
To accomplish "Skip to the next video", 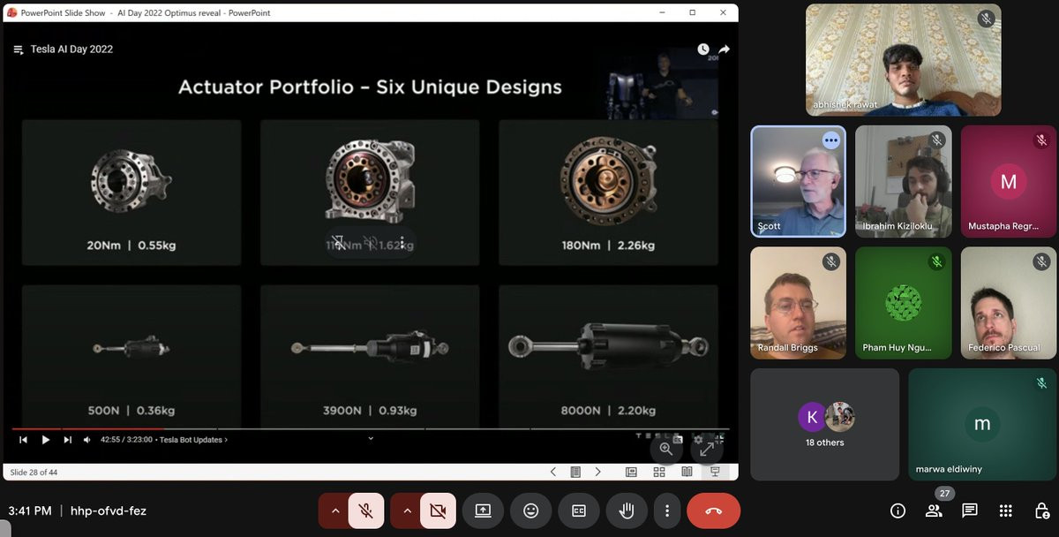I will (x=67, y=440).
